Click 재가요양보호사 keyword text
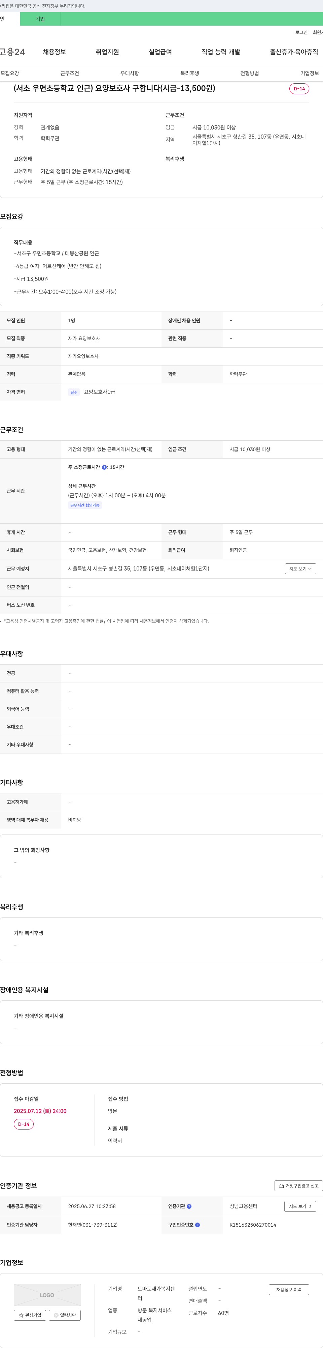 click(x=83, y=356)
